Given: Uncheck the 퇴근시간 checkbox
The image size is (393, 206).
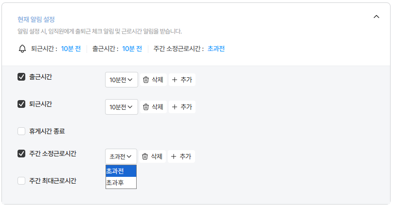Looking at the screenshot, I should click(x=21, y=104).
